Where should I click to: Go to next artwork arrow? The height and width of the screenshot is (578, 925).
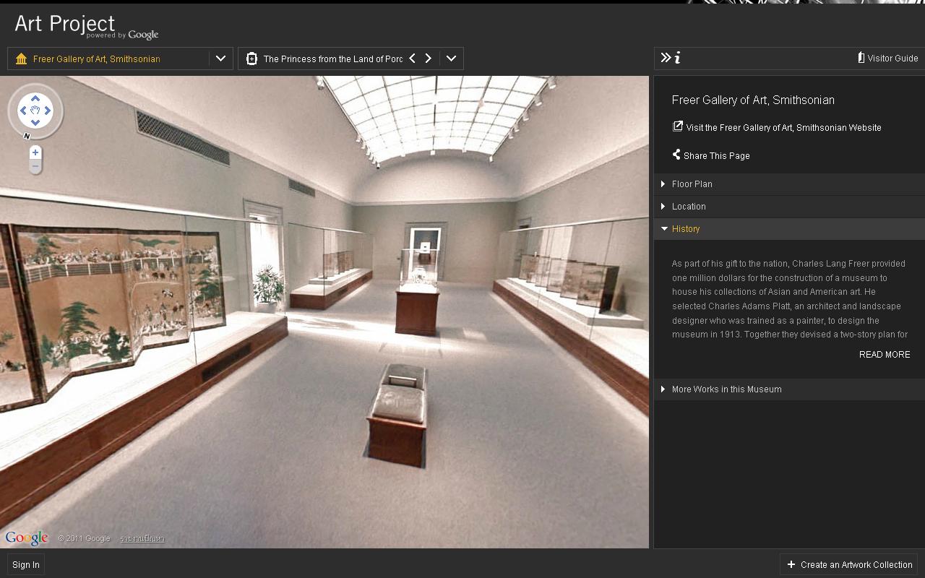tap(428, 59)
